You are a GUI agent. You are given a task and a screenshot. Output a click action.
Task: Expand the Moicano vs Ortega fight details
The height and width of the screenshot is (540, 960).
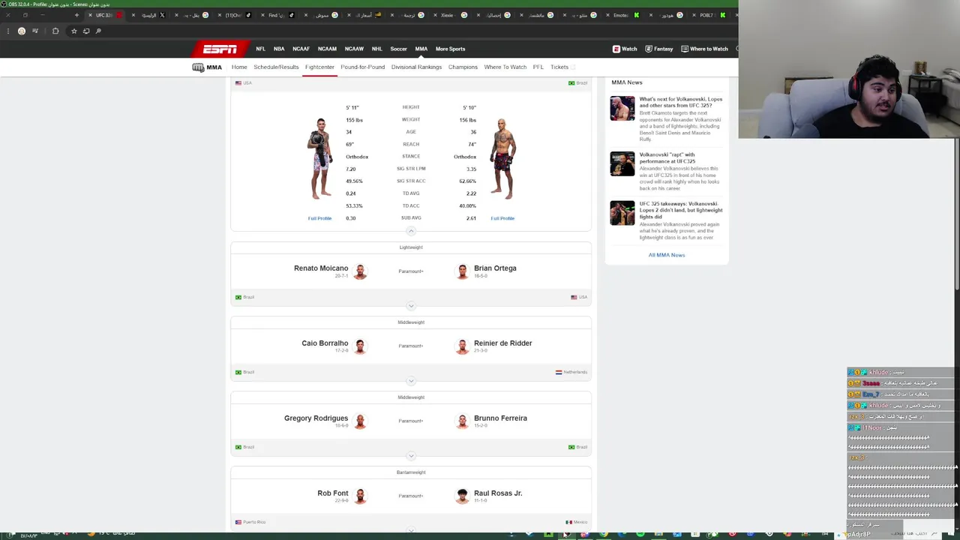tap(411, 306)
